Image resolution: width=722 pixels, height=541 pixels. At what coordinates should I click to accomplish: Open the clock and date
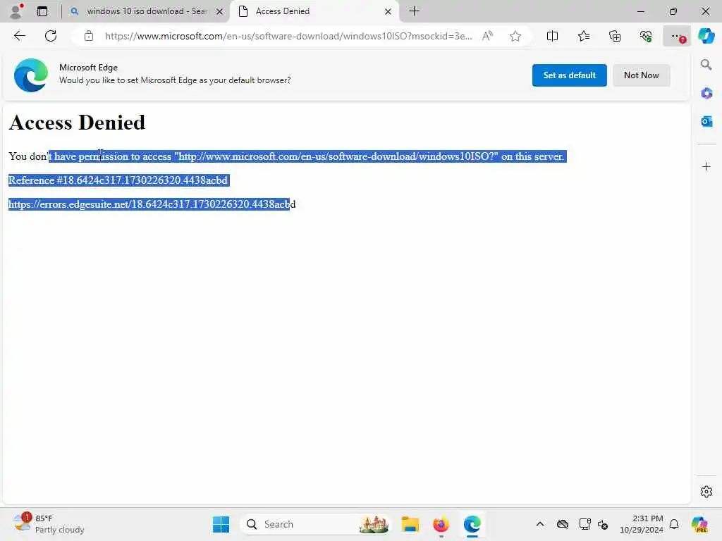click(x=641, y=524)
